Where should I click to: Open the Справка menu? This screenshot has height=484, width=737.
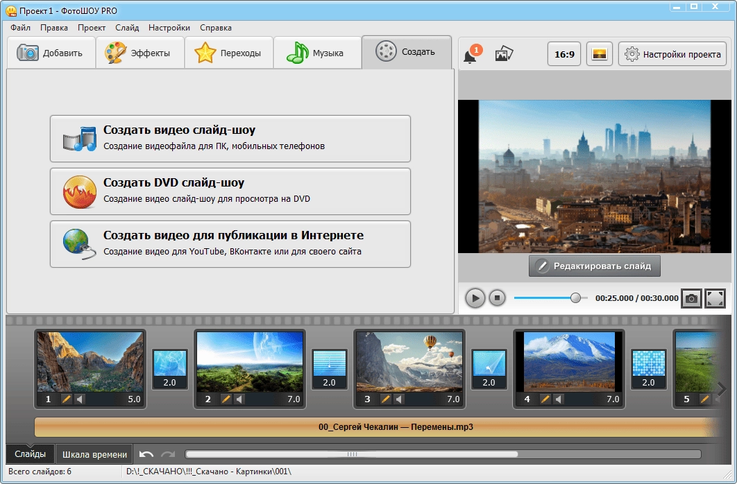pos(216,28)
